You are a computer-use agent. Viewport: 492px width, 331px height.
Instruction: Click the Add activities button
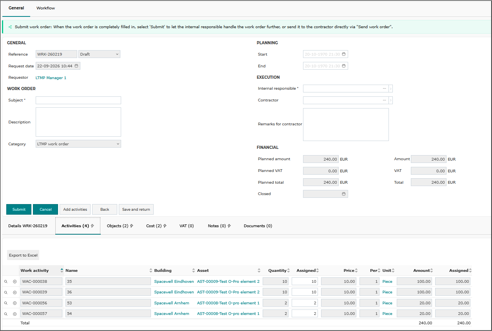coord(75,209)
